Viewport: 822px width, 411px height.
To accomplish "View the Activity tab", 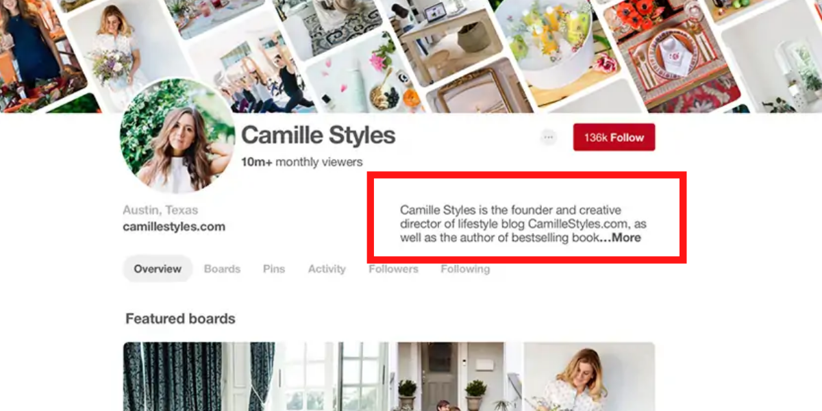I will click(x=327, y=269).
